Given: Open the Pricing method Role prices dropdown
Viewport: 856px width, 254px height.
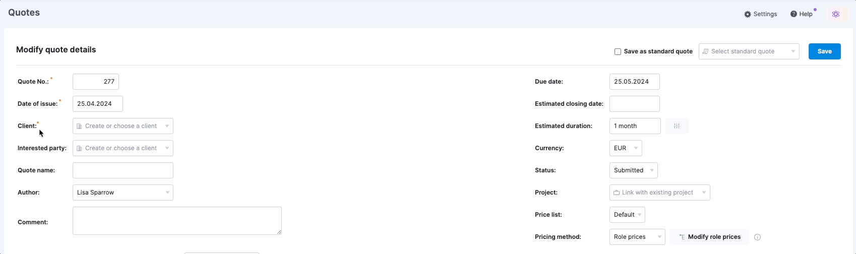Looking at the screenshot, I should tap(637, 237).
